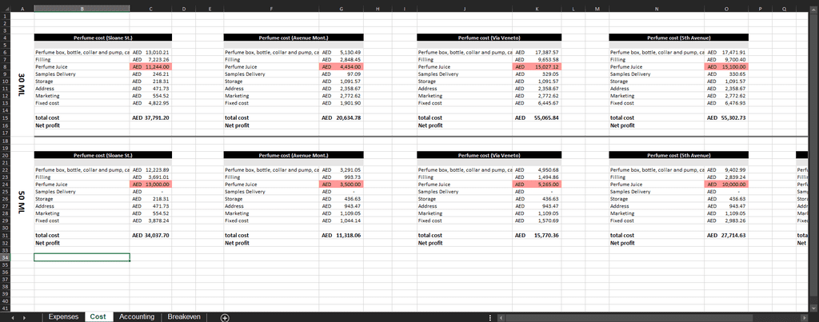Select box cost value 13,010.21

[x=151, y=52]
